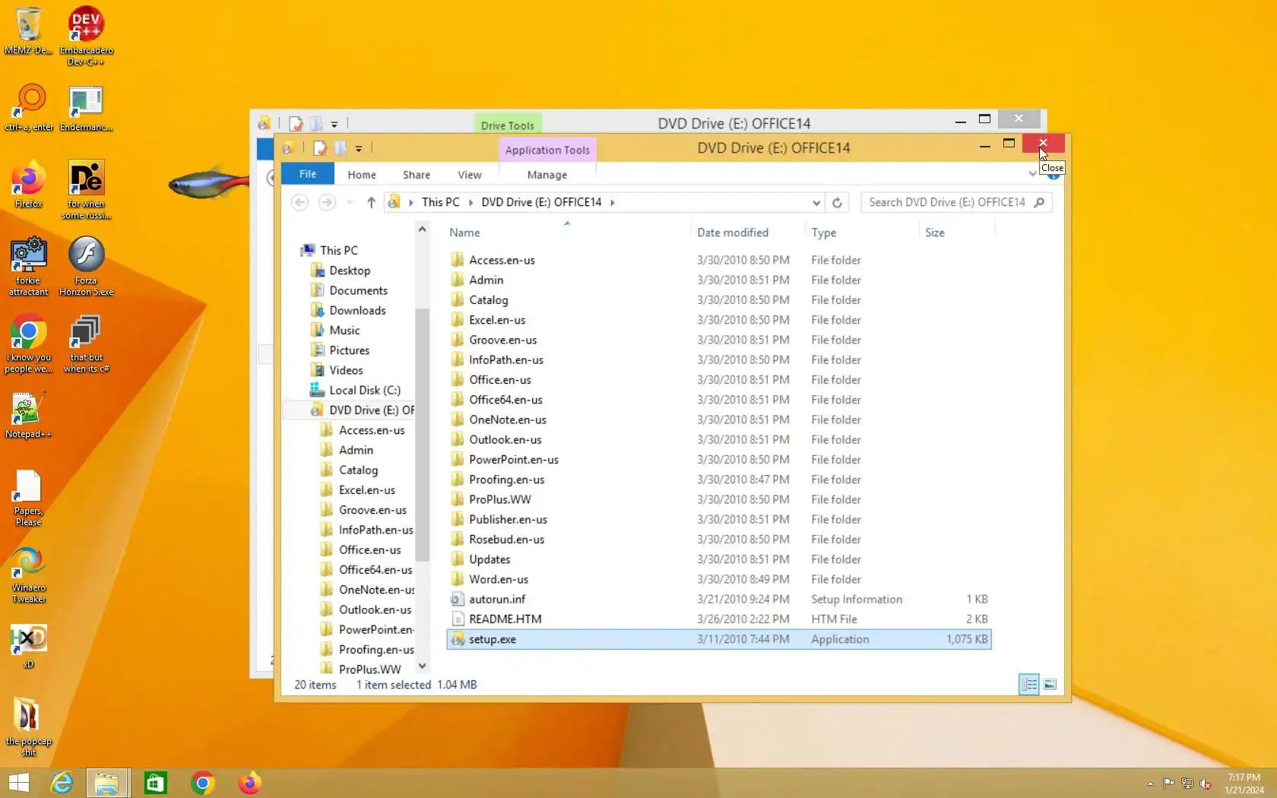Image resolution: width=1277 pixels, height=798 pixels.
Task: Go back using the Explorer Back arrow
Action: pyautogui.click(x=300, y=202)
